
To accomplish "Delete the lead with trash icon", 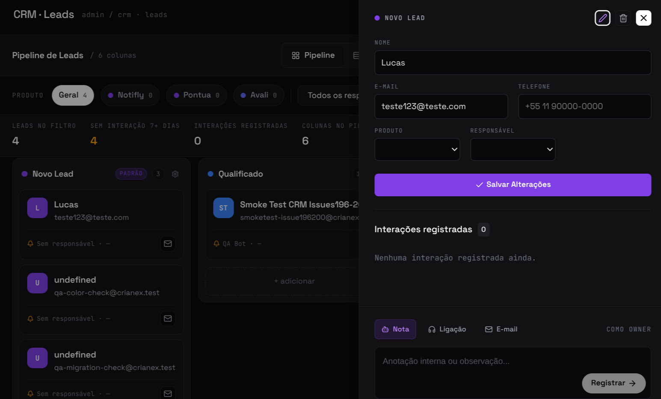I will click(623, 18).
